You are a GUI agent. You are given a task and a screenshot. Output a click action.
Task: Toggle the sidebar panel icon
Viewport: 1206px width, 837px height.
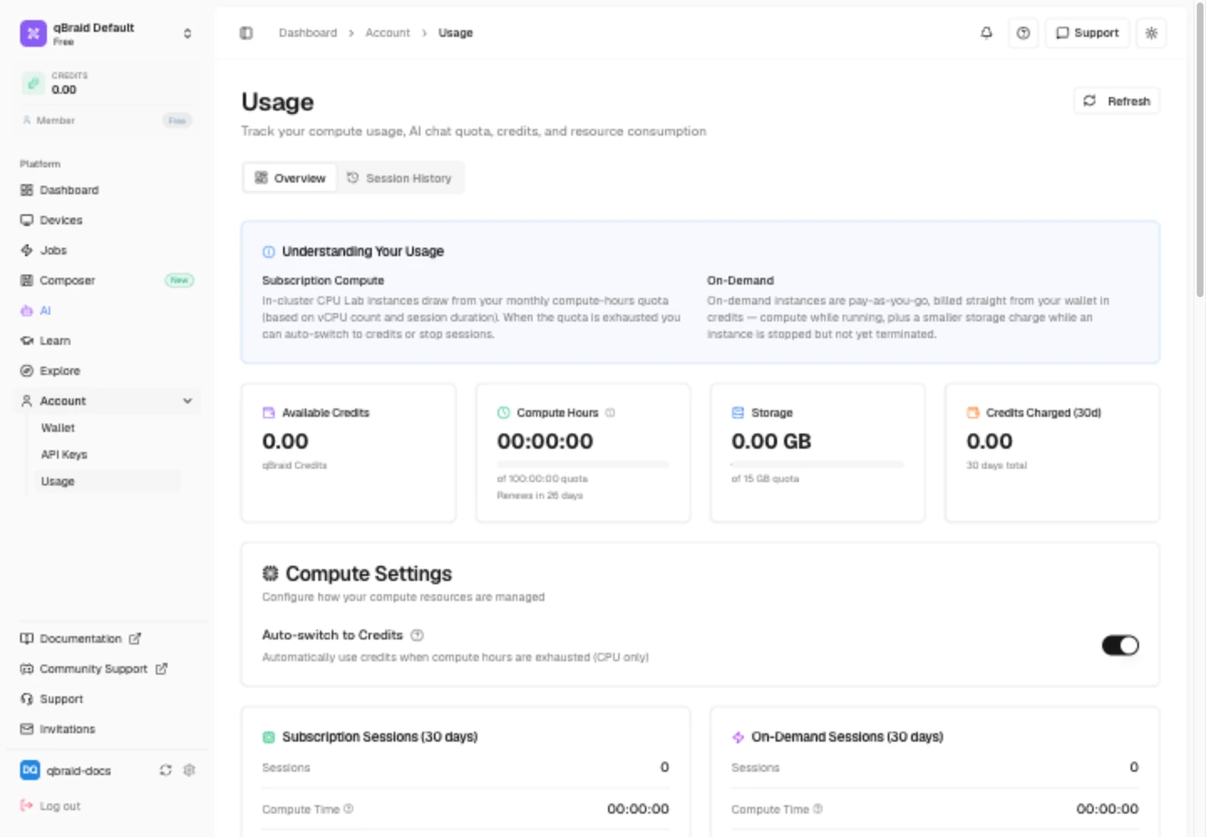click(x=246, y=33)
